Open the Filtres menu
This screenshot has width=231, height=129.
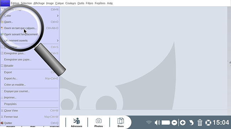(x=90, y=3)
